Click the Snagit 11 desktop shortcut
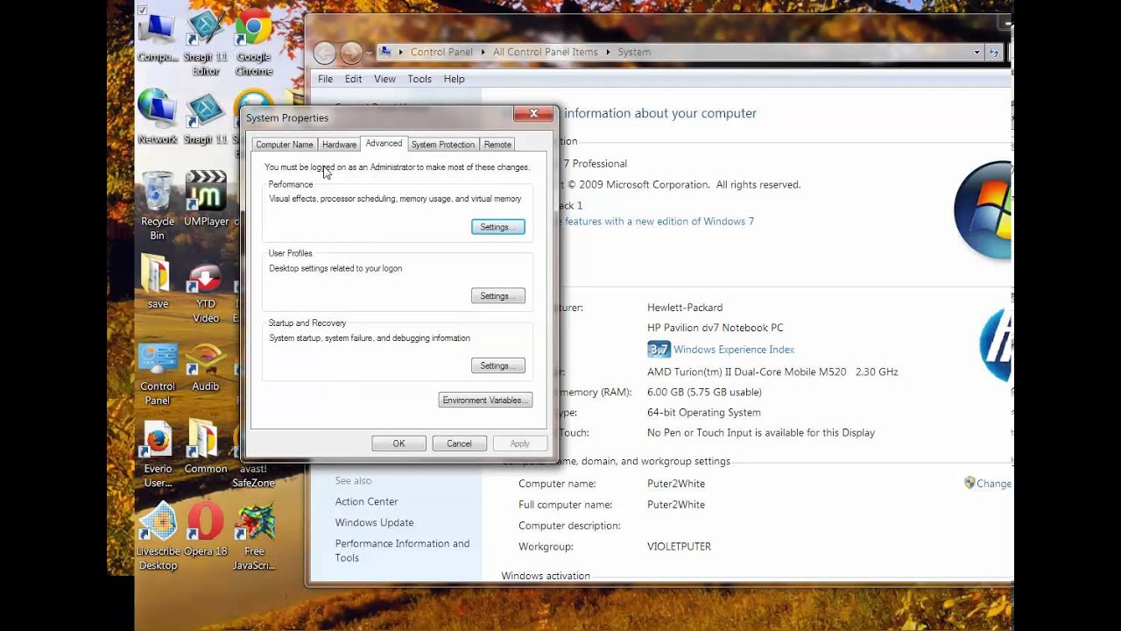This screenshot has width=1121, height=631. click(206, 118)
